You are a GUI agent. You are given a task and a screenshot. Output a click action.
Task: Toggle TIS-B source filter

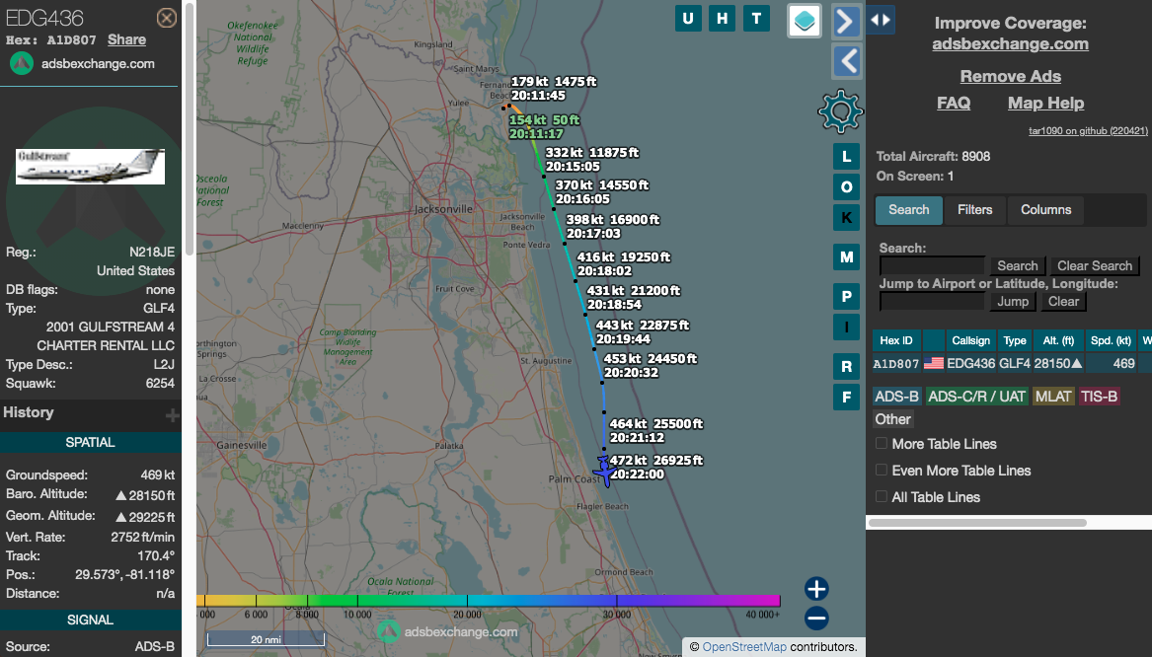(x=1099, y=397)
